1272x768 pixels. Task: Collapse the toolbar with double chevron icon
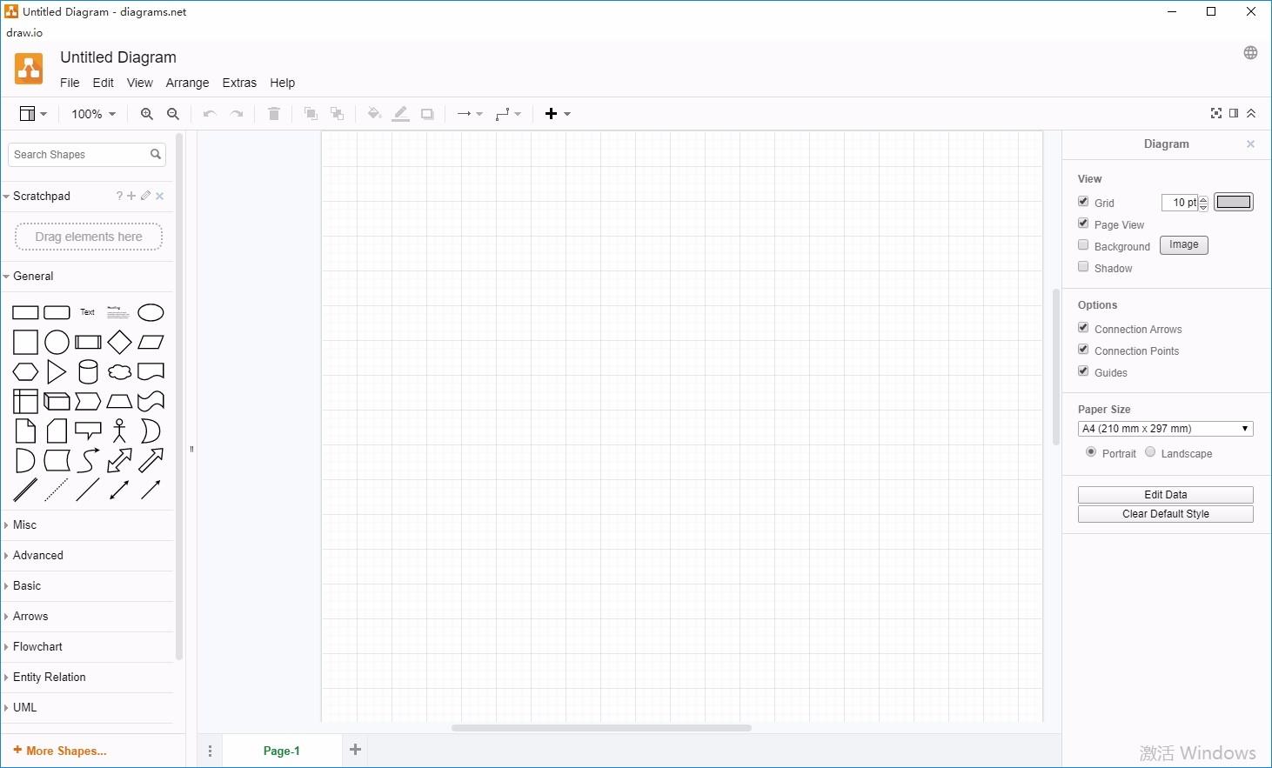(1251, 113)
